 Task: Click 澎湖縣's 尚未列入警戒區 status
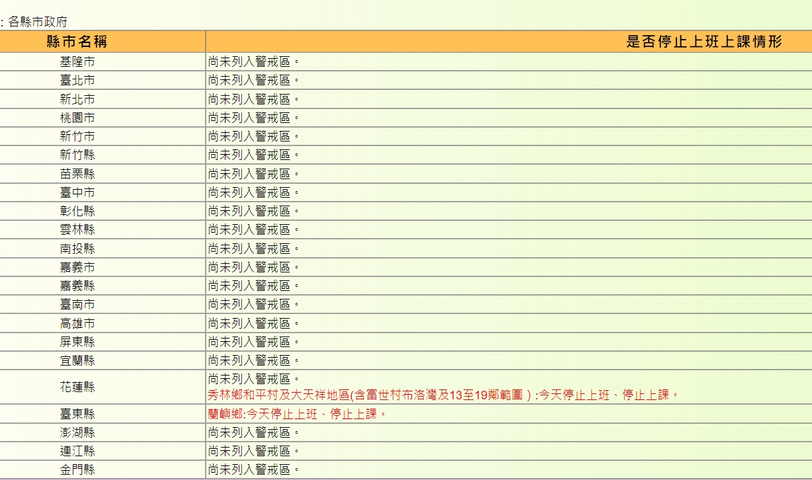point(254,432)
